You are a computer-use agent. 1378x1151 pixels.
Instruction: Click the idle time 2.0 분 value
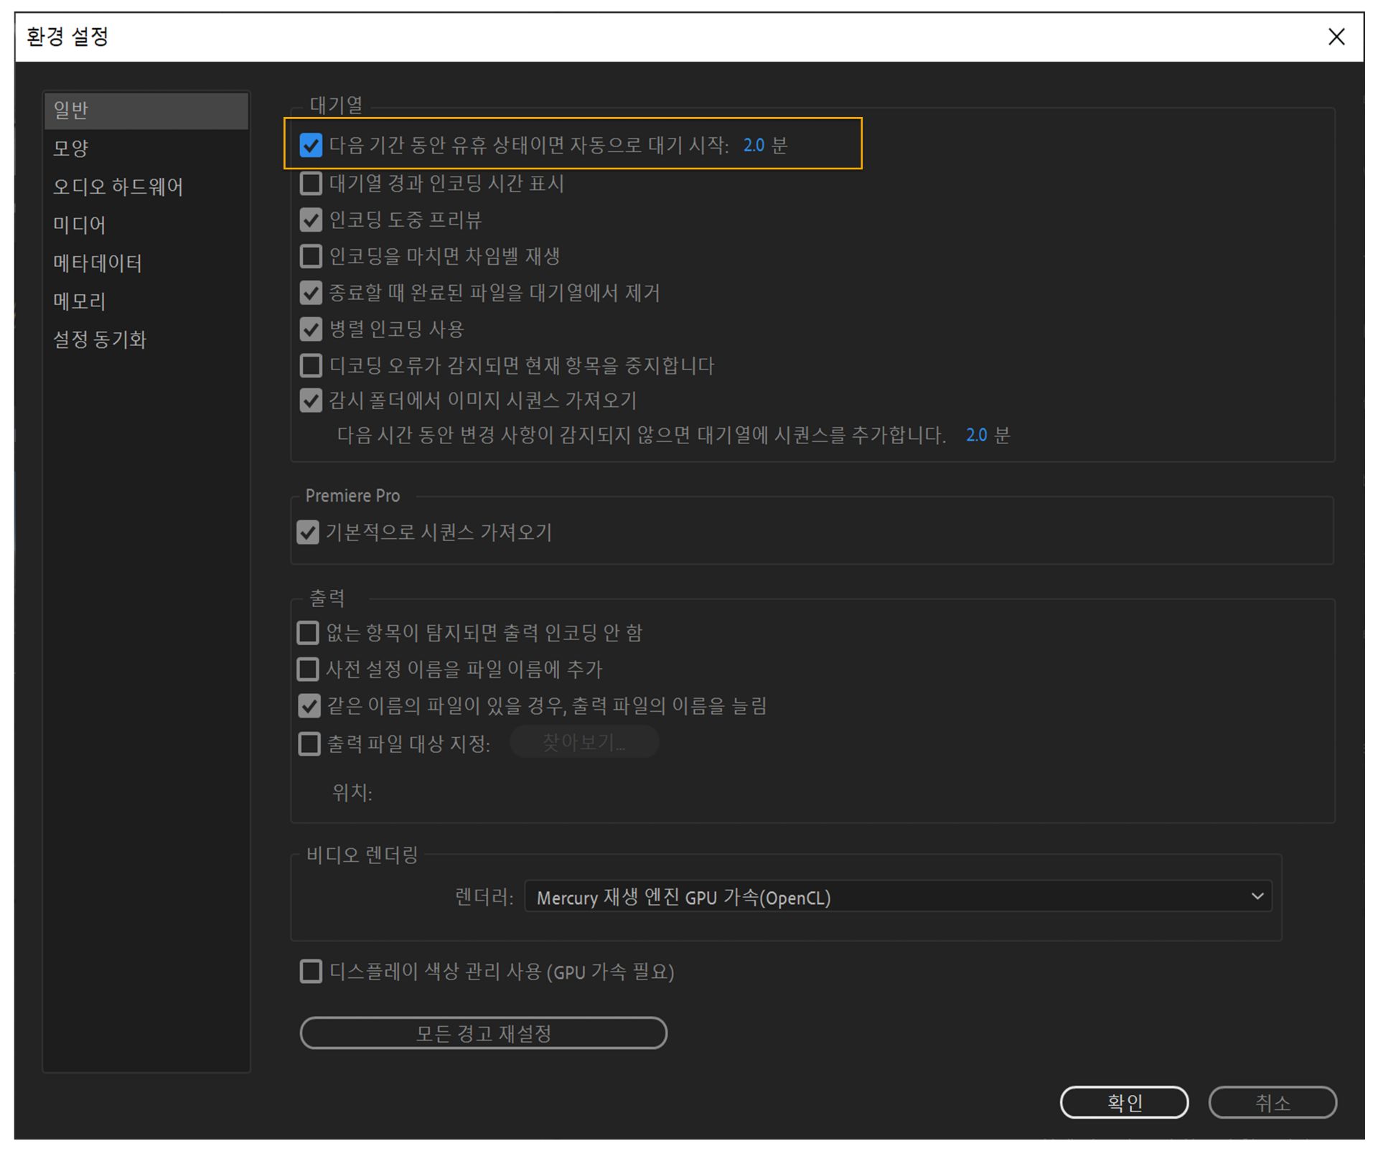[x=754, y=146]
